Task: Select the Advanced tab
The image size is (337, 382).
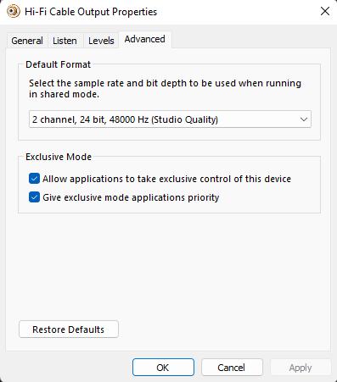Action: pyautogui.click(x=145, y=39)
